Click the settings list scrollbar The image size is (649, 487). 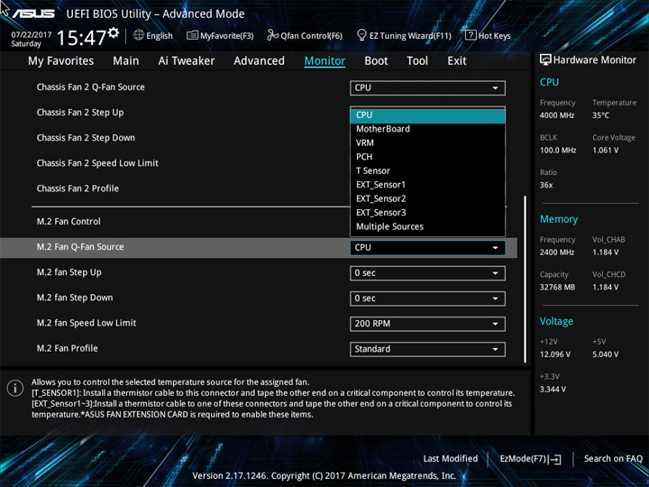click(x=526, y=279)
